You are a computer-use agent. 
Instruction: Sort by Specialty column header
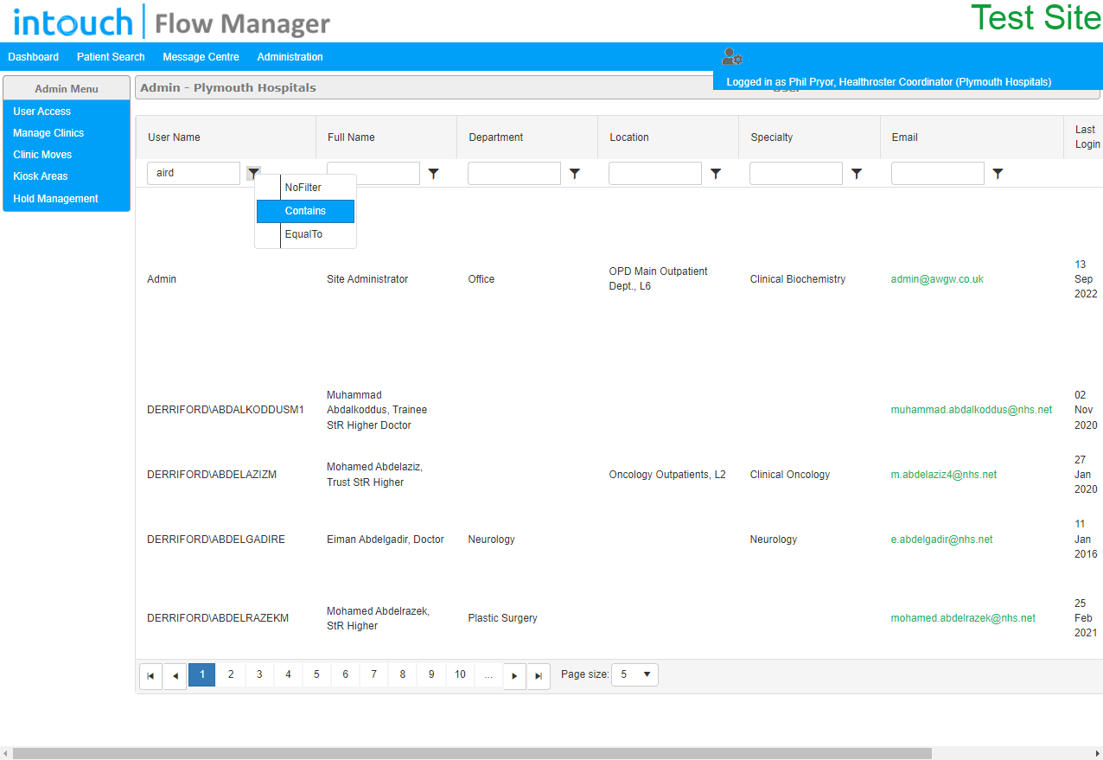click(x=772, y=137)
